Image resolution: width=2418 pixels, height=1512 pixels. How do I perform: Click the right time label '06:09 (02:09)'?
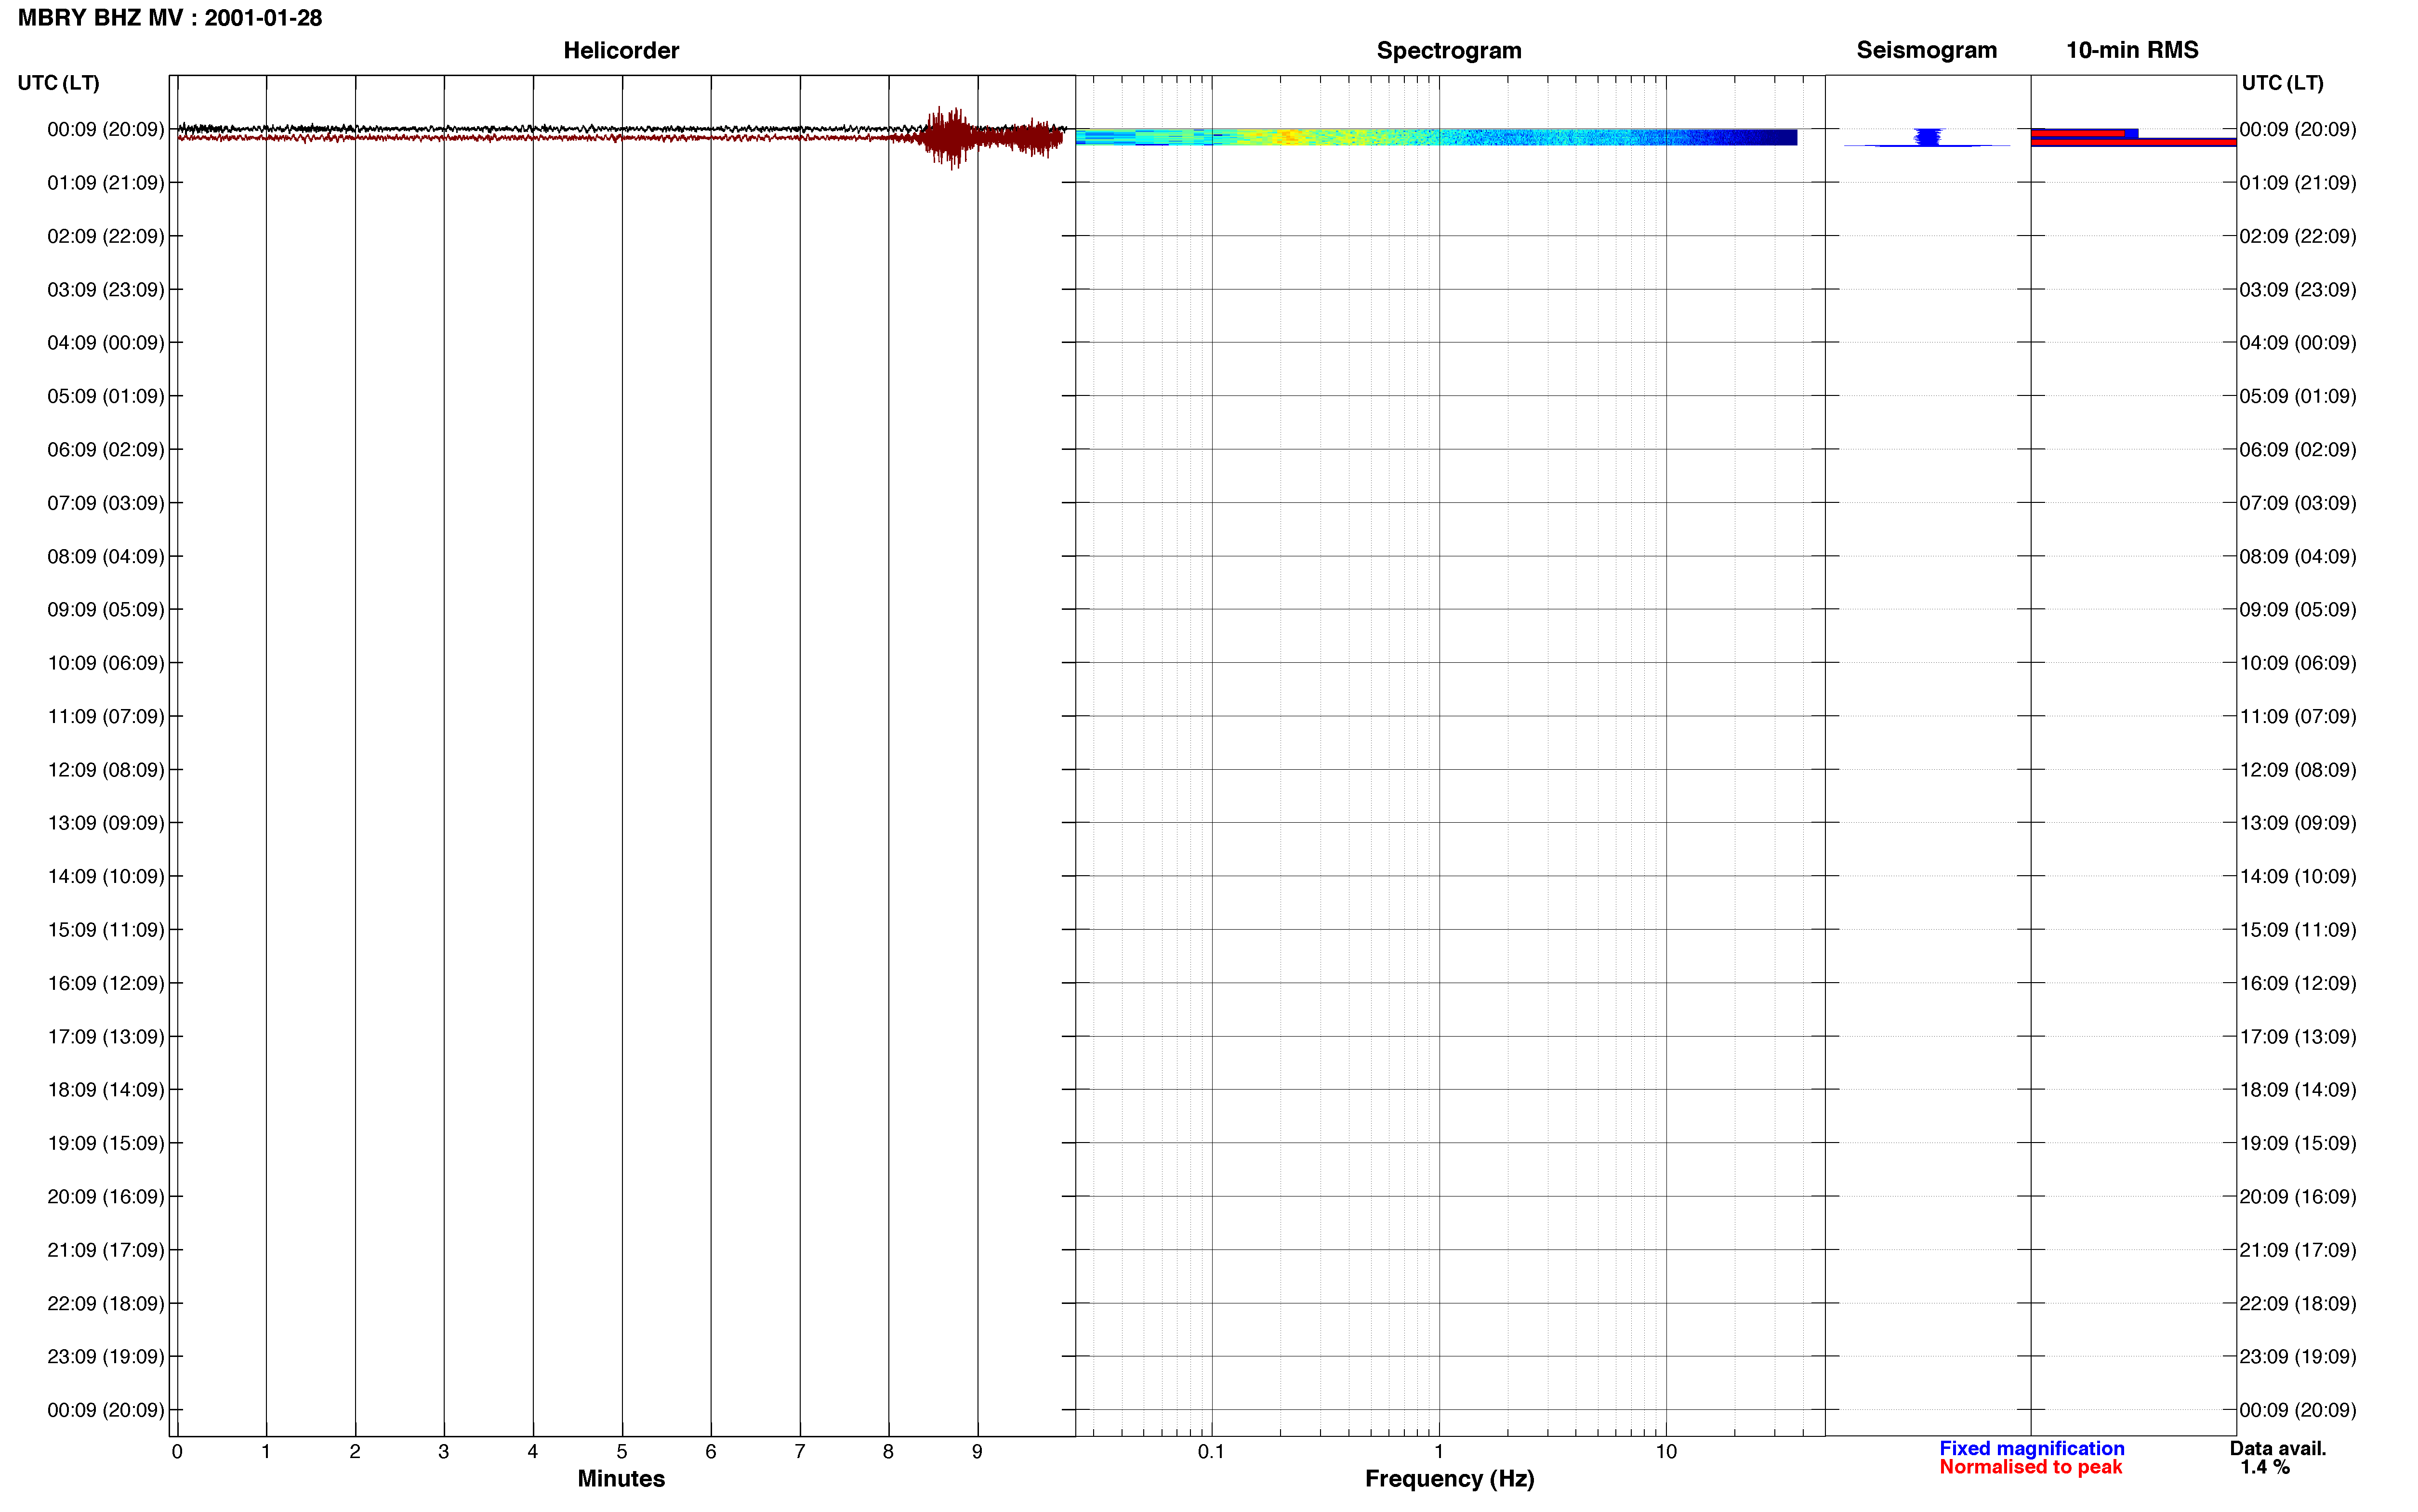point(2298,450)
